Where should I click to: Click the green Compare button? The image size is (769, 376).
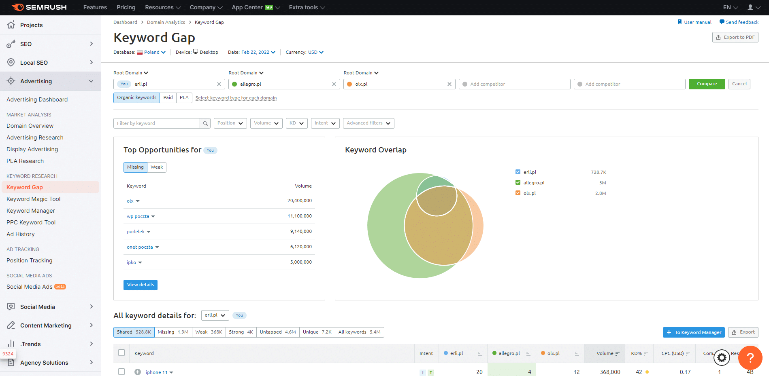click(x=707, y=84)
